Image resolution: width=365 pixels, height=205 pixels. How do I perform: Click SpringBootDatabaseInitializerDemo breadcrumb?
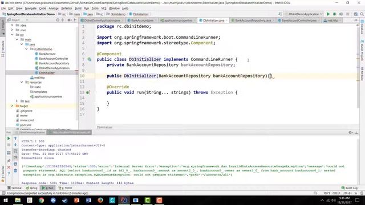pyautogui.click(x=29, y=14)
